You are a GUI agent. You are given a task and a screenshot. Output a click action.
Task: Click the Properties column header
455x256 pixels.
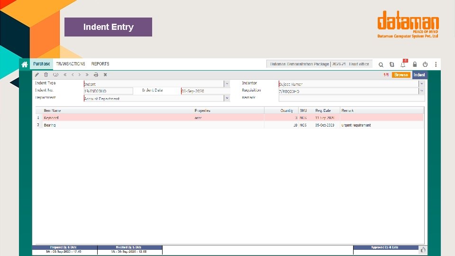click(x=202, y=110)
